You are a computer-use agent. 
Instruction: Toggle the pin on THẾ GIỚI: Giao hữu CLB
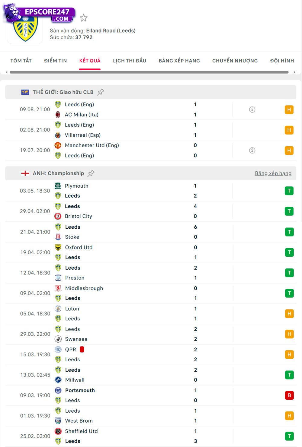tap(101, 92)
